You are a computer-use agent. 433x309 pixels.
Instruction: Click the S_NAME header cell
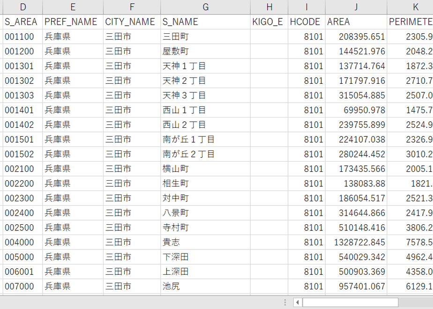[205, 22]
